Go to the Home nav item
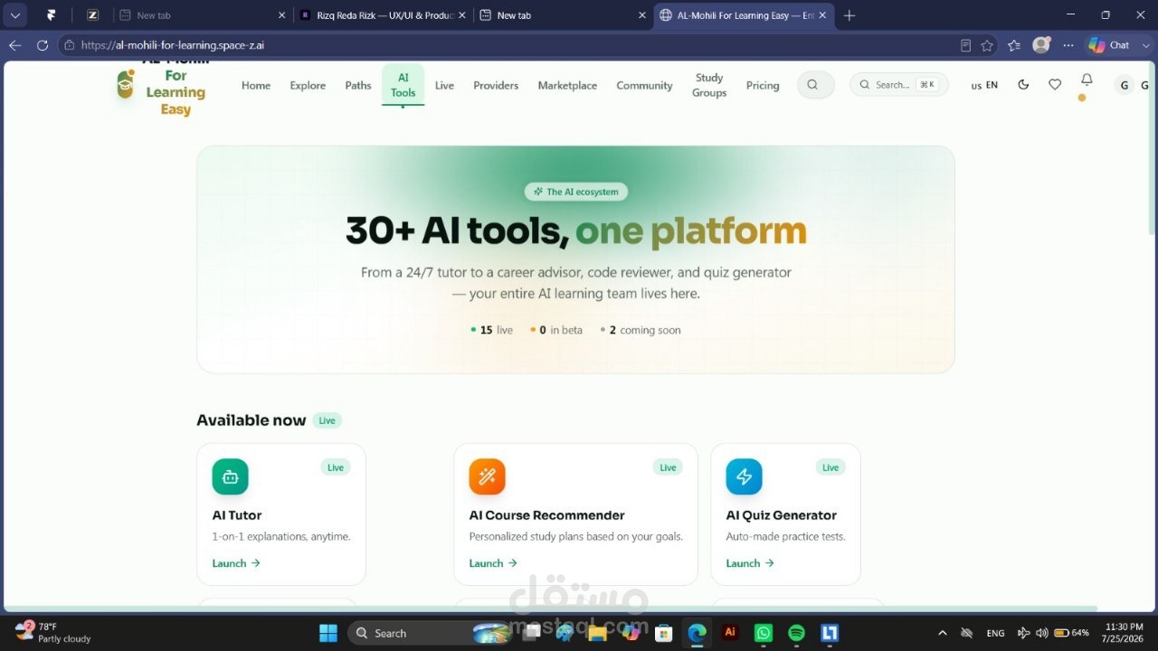This screenshot has width=1158, height=651. (256, 85)
